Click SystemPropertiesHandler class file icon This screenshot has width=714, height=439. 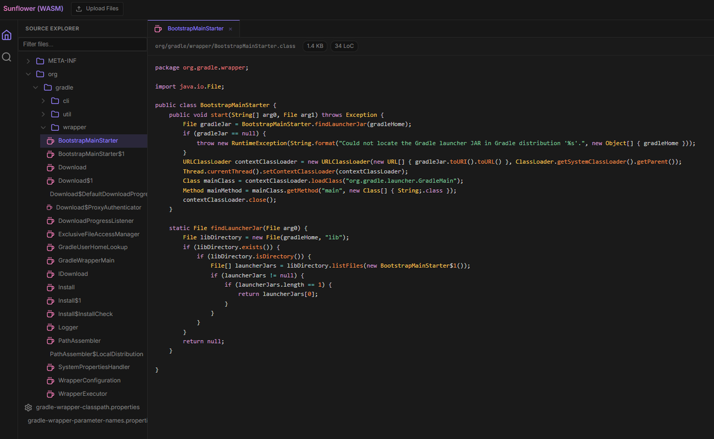click(51, 367)
